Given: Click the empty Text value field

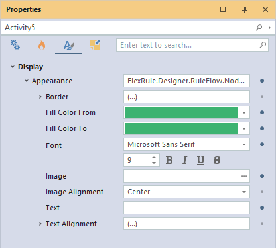Looking at the screenshot, I should (186, 208).
